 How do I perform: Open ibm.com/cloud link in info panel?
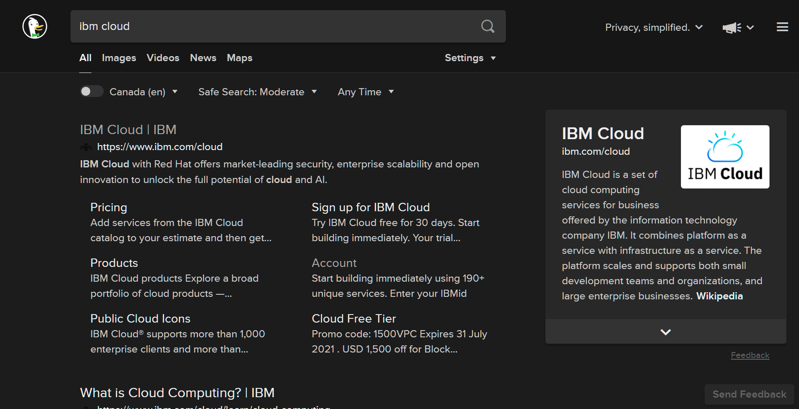point(596,151)
